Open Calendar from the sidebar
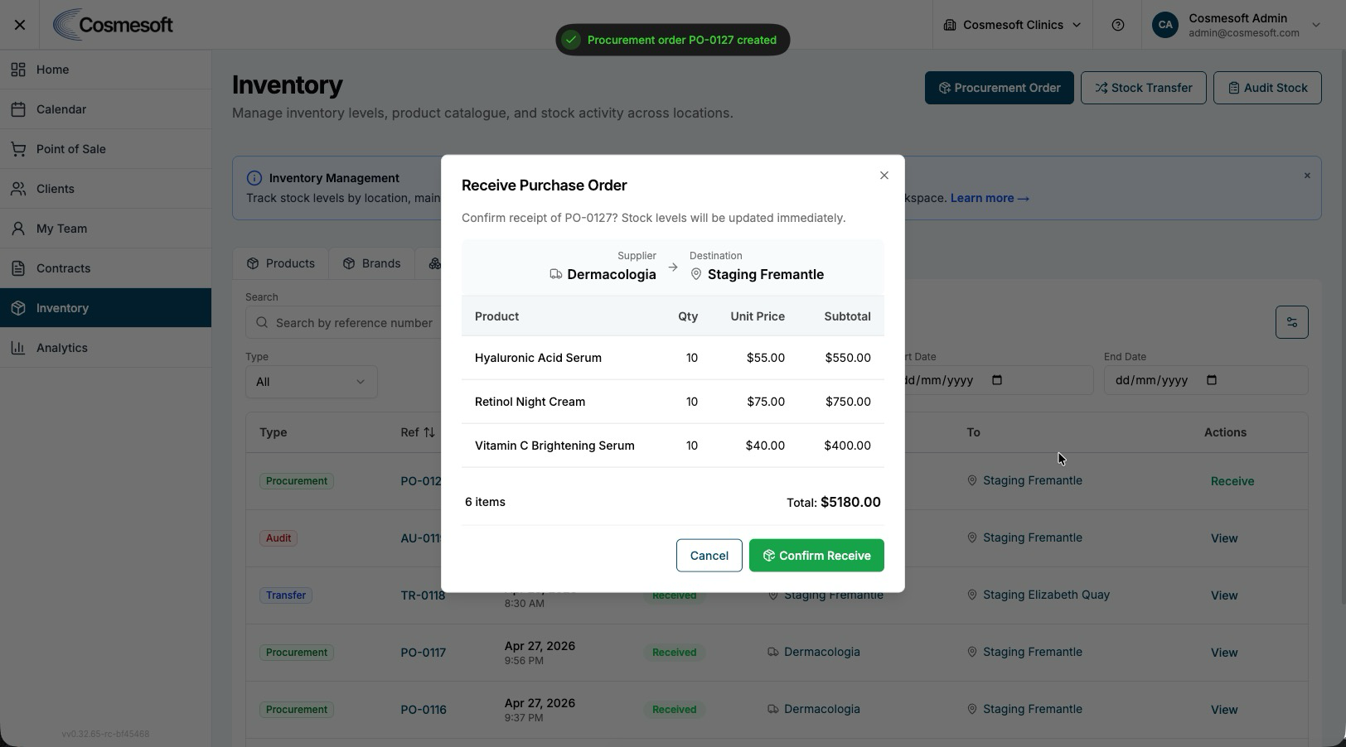The image size is (1346, 747). point(105,109)
